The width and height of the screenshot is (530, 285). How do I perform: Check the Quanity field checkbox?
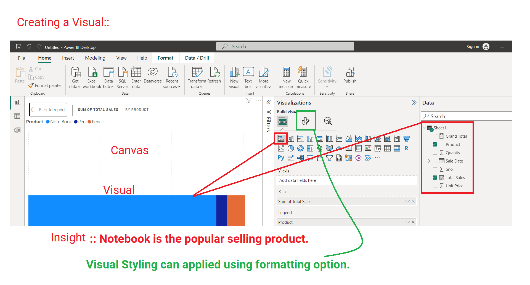pos(435,153)
